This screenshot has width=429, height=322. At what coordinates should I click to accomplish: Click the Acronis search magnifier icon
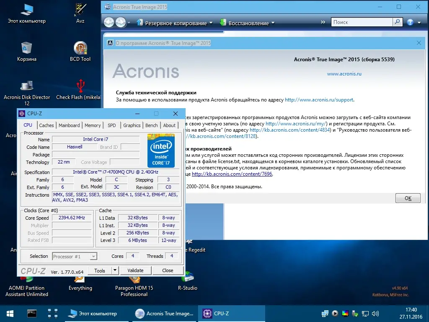[x=397, y=22]
